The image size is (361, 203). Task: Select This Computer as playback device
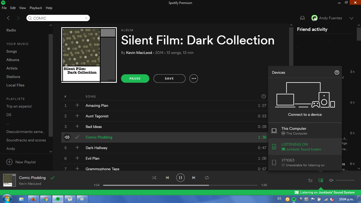pyautogui.click(x=305, y=131)
